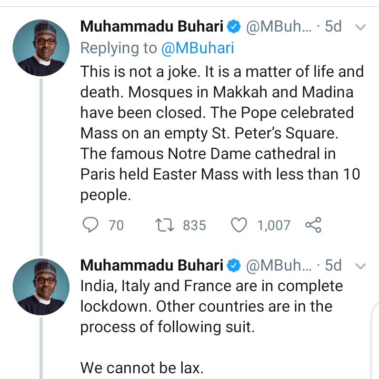
Task: Click the verified badge on the first tweet
Action: point(234,26)
